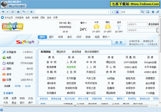Switch to 屌丝软件 tab
Screen dimensions: 161x112
[x=61, y=52]
